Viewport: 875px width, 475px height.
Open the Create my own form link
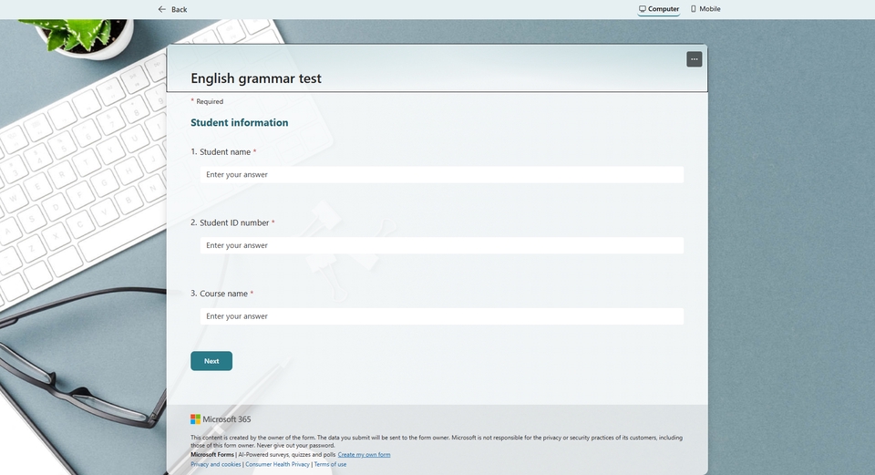click(x=364, y=455)
